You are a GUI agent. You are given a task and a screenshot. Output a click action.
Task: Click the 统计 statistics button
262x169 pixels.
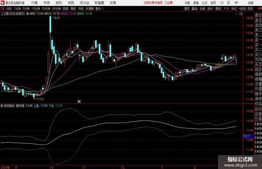[x=210, y=9]
